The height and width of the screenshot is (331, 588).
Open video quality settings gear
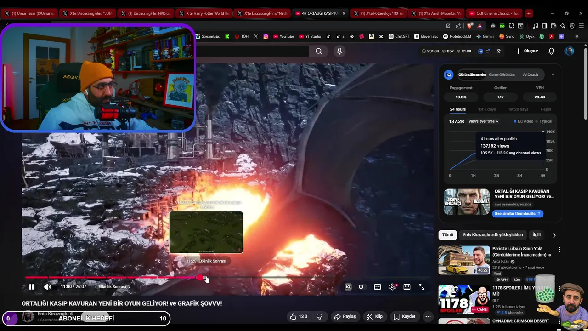pos(392,287)
